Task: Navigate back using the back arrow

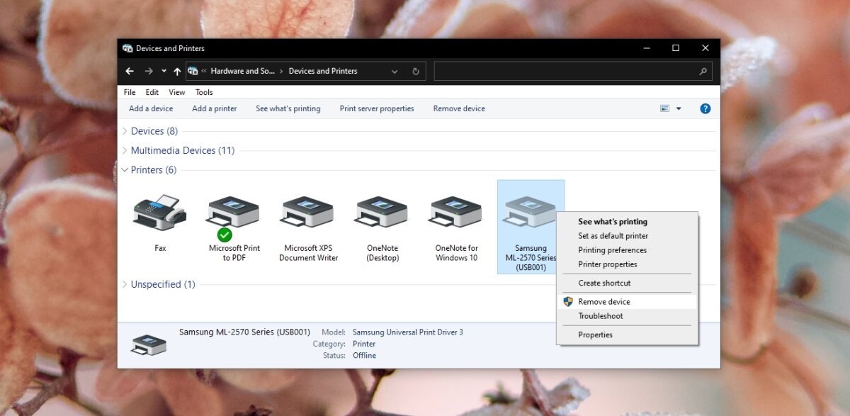Action: point(130,71)
